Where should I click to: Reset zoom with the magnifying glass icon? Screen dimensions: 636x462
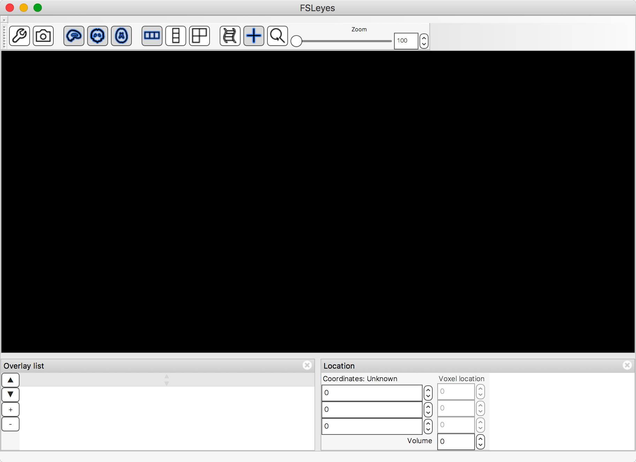pos(277,36)
